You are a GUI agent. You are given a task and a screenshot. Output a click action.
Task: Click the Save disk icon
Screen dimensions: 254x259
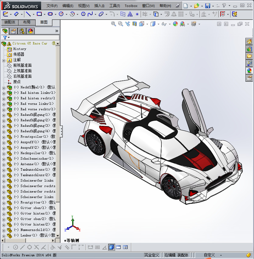(x=207, y=6)
